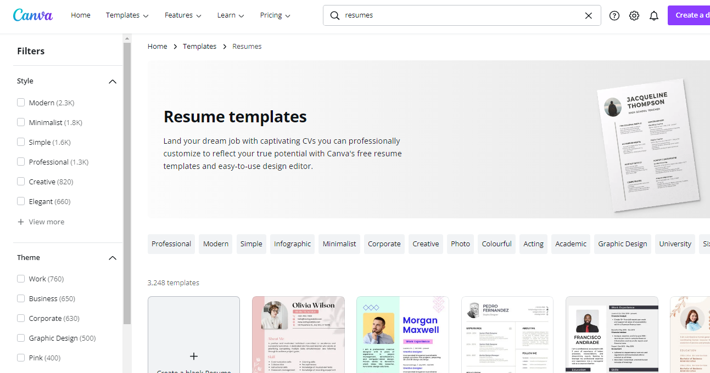Select the Minimalist category chip
Image resolution: width=710 pixels, height=373 pixels.
click(x=339, y=244)
